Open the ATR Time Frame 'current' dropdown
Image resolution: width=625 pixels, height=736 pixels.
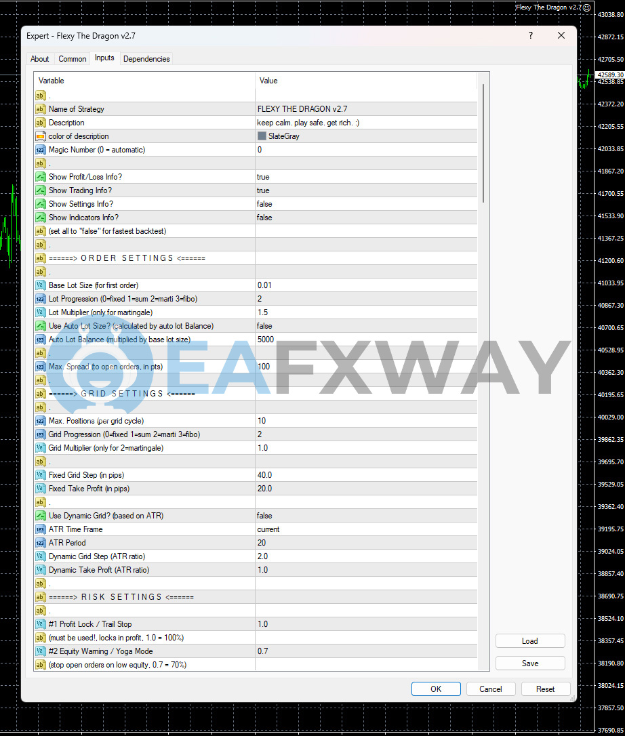366,529
